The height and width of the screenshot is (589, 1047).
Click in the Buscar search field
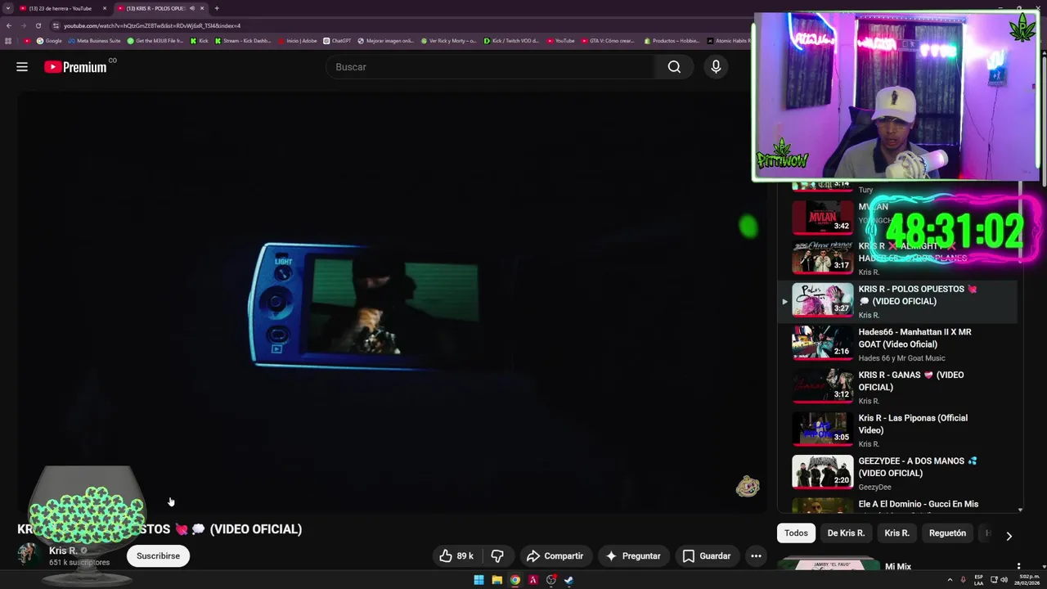tap(489, 67)
